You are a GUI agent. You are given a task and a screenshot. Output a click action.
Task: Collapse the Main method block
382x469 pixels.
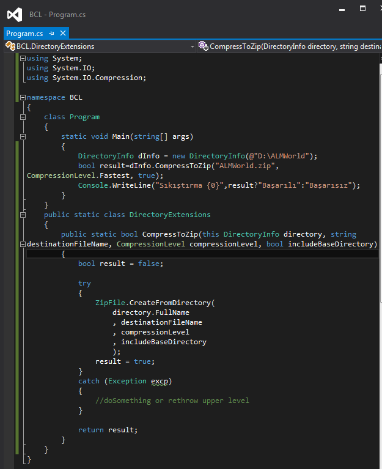click(x=23, y=137)
